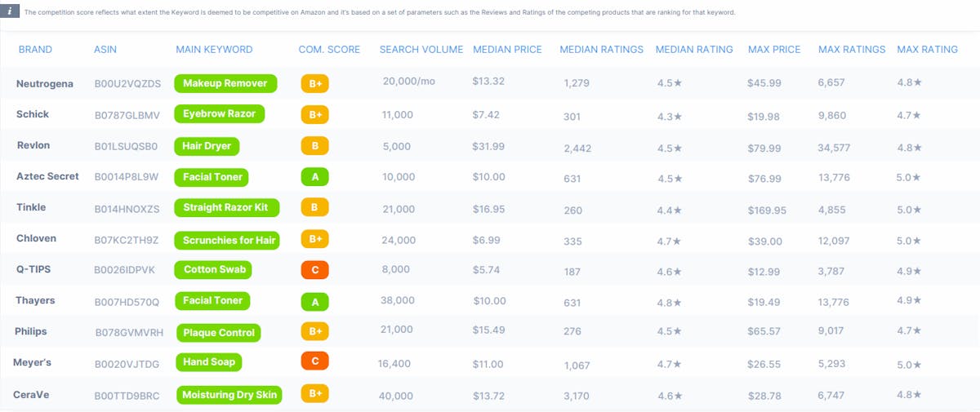Select Aztec Secret's Facial Toner tag
The height and width of the screenshot is (412, 980).
pos(212,177)
